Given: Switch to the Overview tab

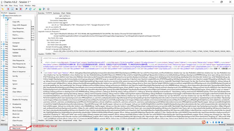Looking at the screenshot, I should click(x=41, y=13).
